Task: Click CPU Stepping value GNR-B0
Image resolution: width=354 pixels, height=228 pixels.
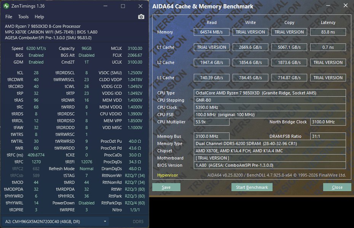Action: point(270,100)
